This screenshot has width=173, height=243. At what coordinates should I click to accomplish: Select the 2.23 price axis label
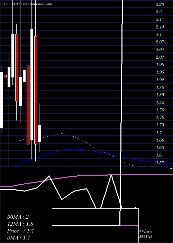point(160,4)
